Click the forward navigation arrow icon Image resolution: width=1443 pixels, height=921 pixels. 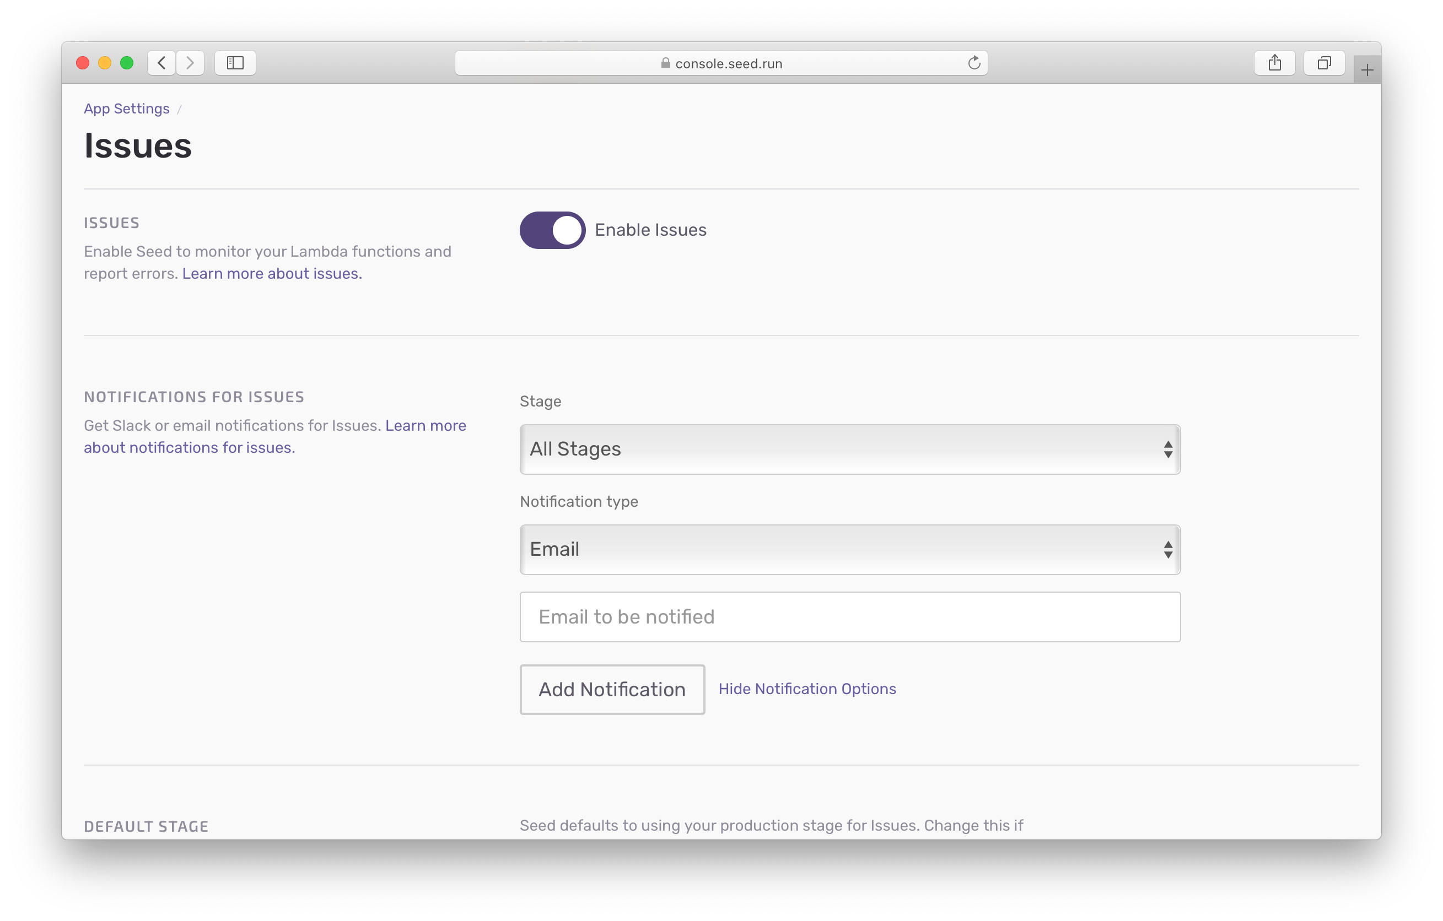(189, 62)
